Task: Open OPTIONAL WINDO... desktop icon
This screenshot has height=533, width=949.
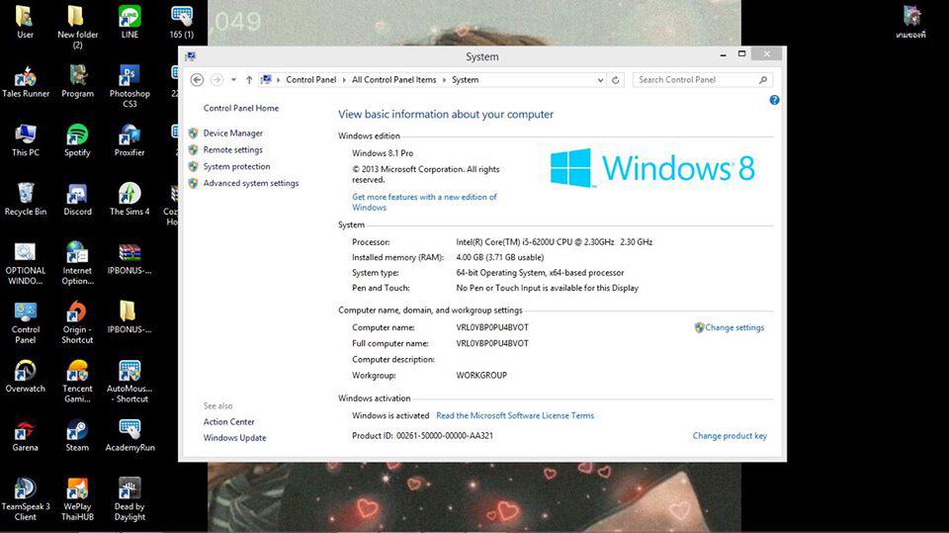Action: click(26, 263)
